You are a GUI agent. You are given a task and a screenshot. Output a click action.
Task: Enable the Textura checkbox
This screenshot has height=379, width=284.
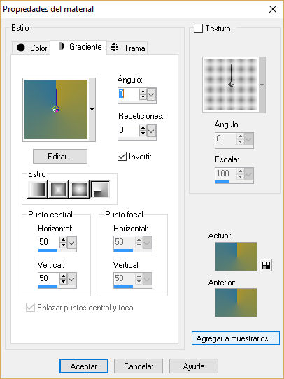(198, 29)
